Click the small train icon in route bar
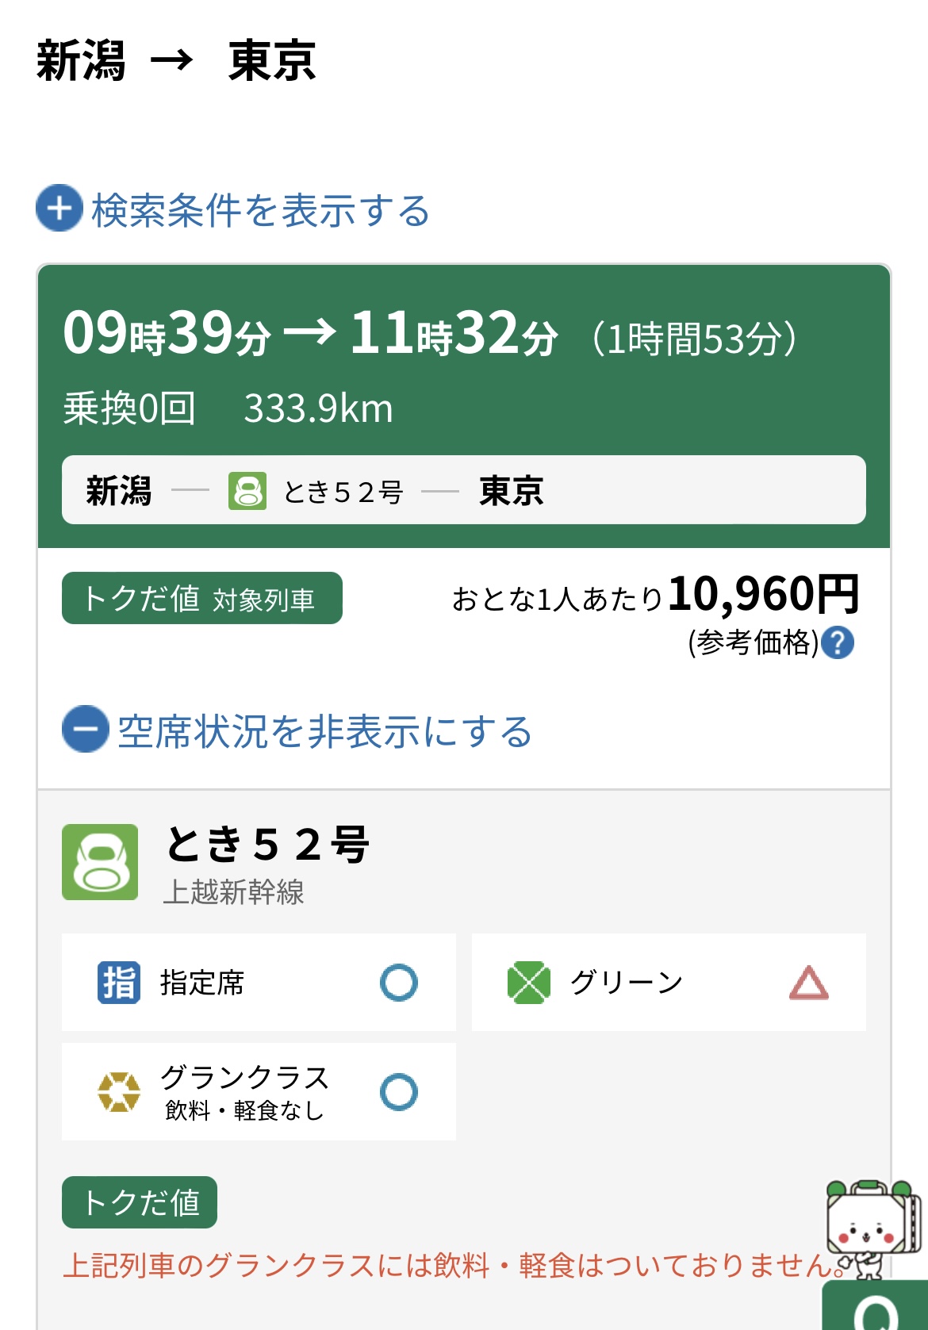 [247, 491]
